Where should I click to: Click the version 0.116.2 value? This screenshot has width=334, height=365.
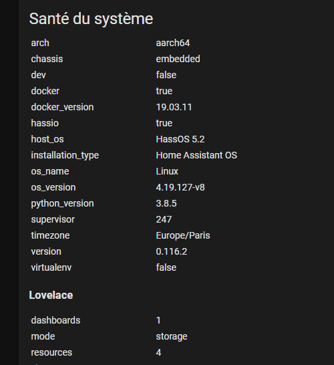(x=172, y=251)
